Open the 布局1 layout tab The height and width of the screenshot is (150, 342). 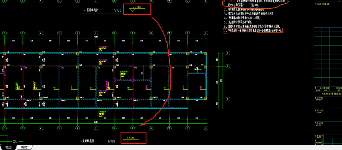pyautogui.click(x=25, y=148)
